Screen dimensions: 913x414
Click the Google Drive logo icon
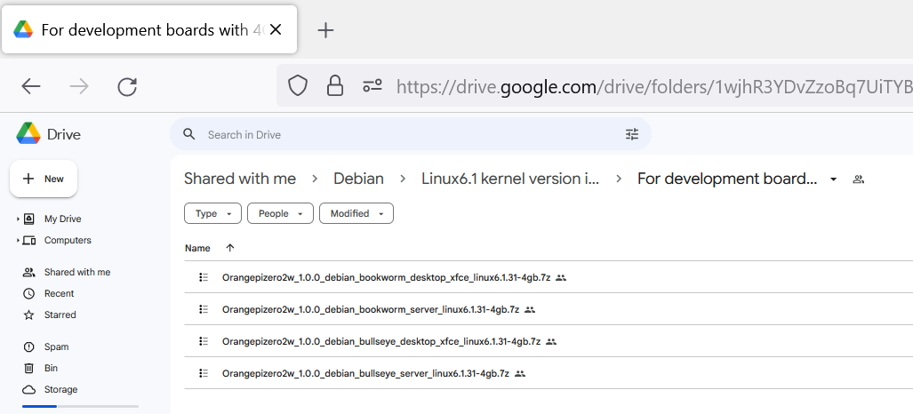tap(28, 134)
